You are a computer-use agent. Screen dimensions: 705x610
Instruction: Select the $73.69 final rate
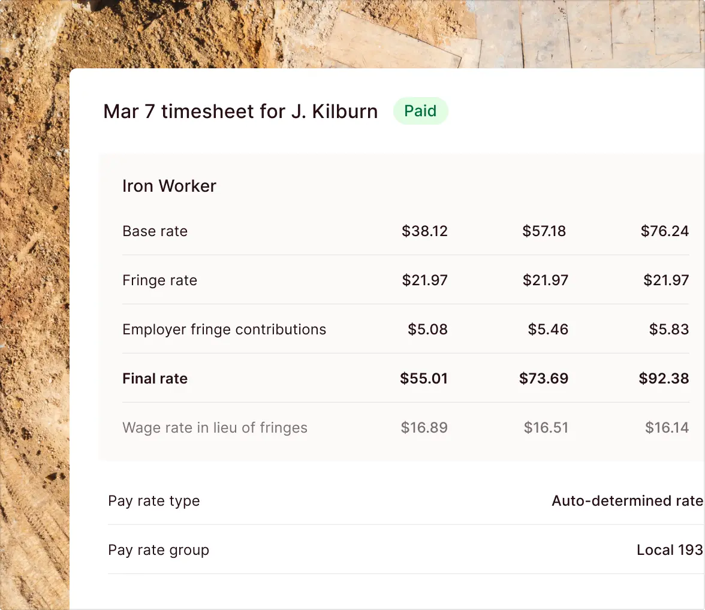544,379
